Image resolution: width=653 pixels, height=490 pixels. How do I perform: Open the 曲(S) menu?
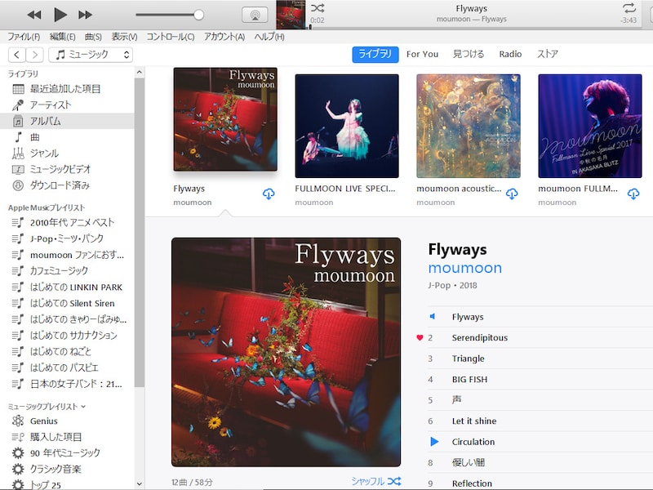pyautogui.click(x=93, y=37)
